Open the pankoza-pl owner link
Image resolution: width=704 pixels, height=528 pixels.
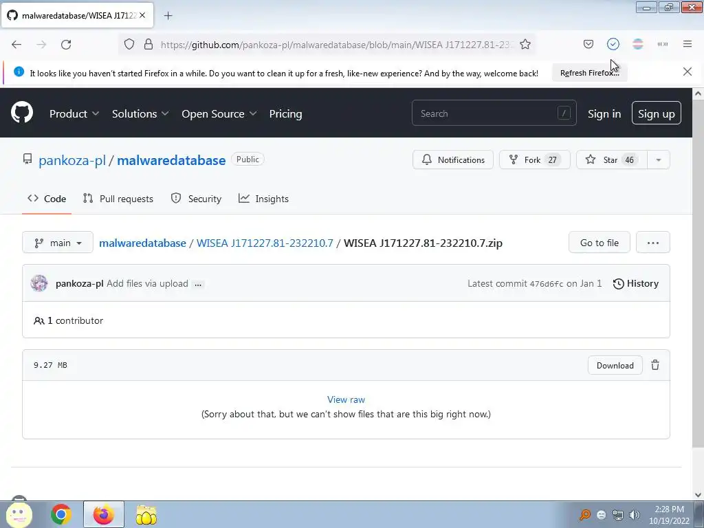click(72, 160)
